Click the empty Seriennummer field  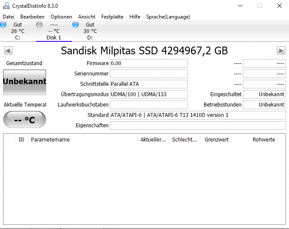149,74
